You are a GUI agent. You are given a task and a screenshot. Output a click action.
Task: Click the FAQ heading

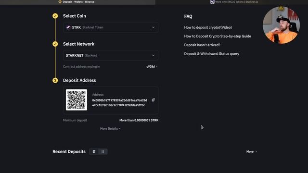pos(188,16)
